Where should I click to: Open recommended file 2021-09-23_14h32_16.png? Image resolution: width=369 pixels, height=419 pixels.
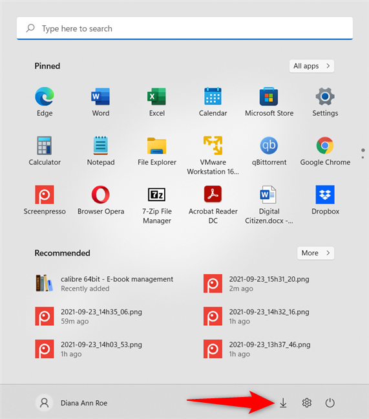tap(257, 316)
